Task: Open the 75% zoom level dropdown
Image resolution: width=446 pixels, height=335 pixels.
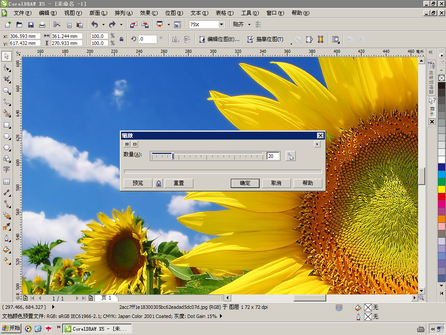Action: tap(221, 24)
